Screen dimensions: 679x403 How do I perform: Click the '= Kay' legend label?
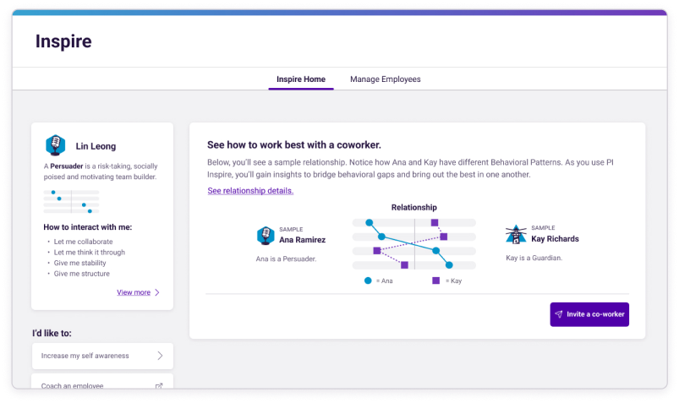click(x=453, y=281)
